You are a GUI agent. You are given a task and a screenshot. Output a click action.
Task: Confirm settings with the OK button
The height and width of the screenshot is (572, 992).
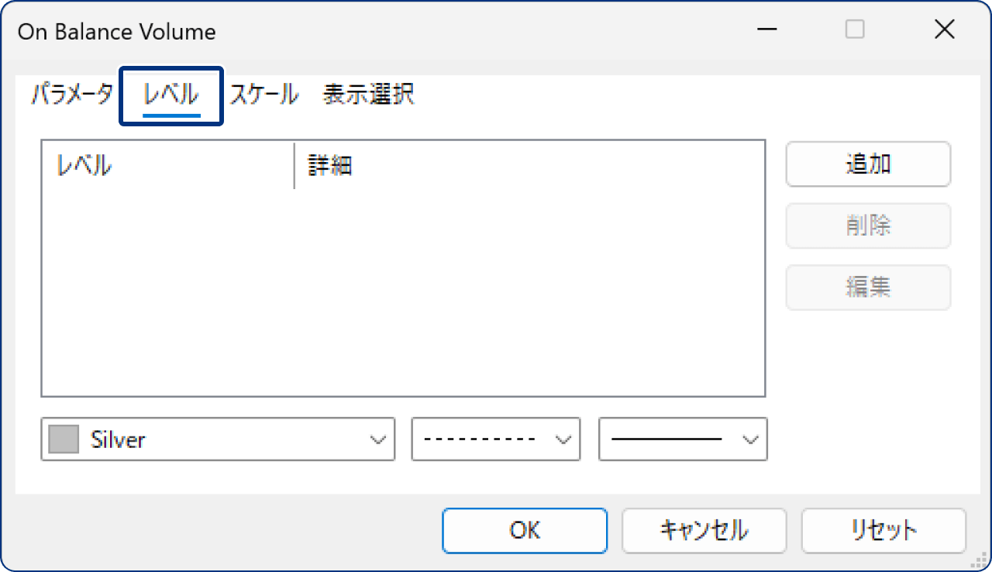[525, 531]
